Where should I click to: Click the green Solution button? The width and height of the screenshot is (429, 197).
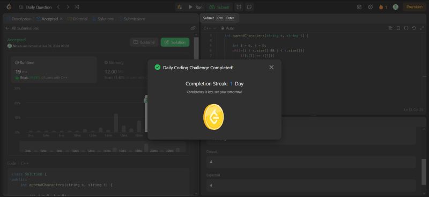[175, 42]
